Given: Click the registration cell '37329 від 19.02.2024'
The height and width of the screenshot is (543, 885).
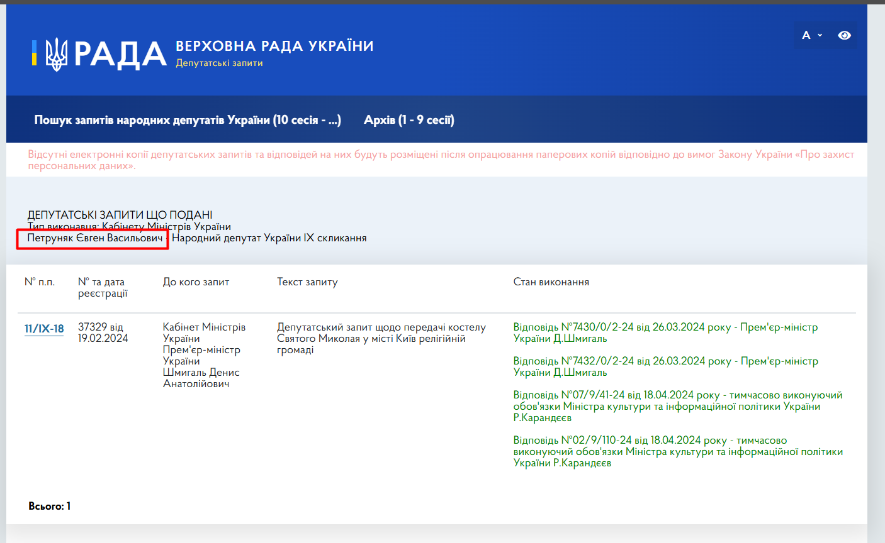Looking at the screenshot, I should pos(103,332).
